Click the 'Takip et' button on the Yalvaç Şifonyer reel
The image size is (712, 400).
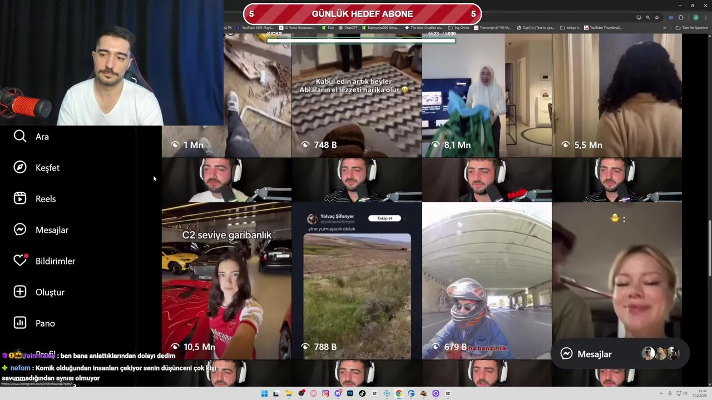tap(384, 218)
